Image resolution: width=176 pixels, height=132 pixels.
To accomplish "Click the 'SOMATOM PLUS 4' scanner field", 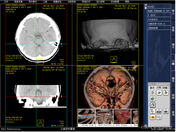I will pos(159,23).
